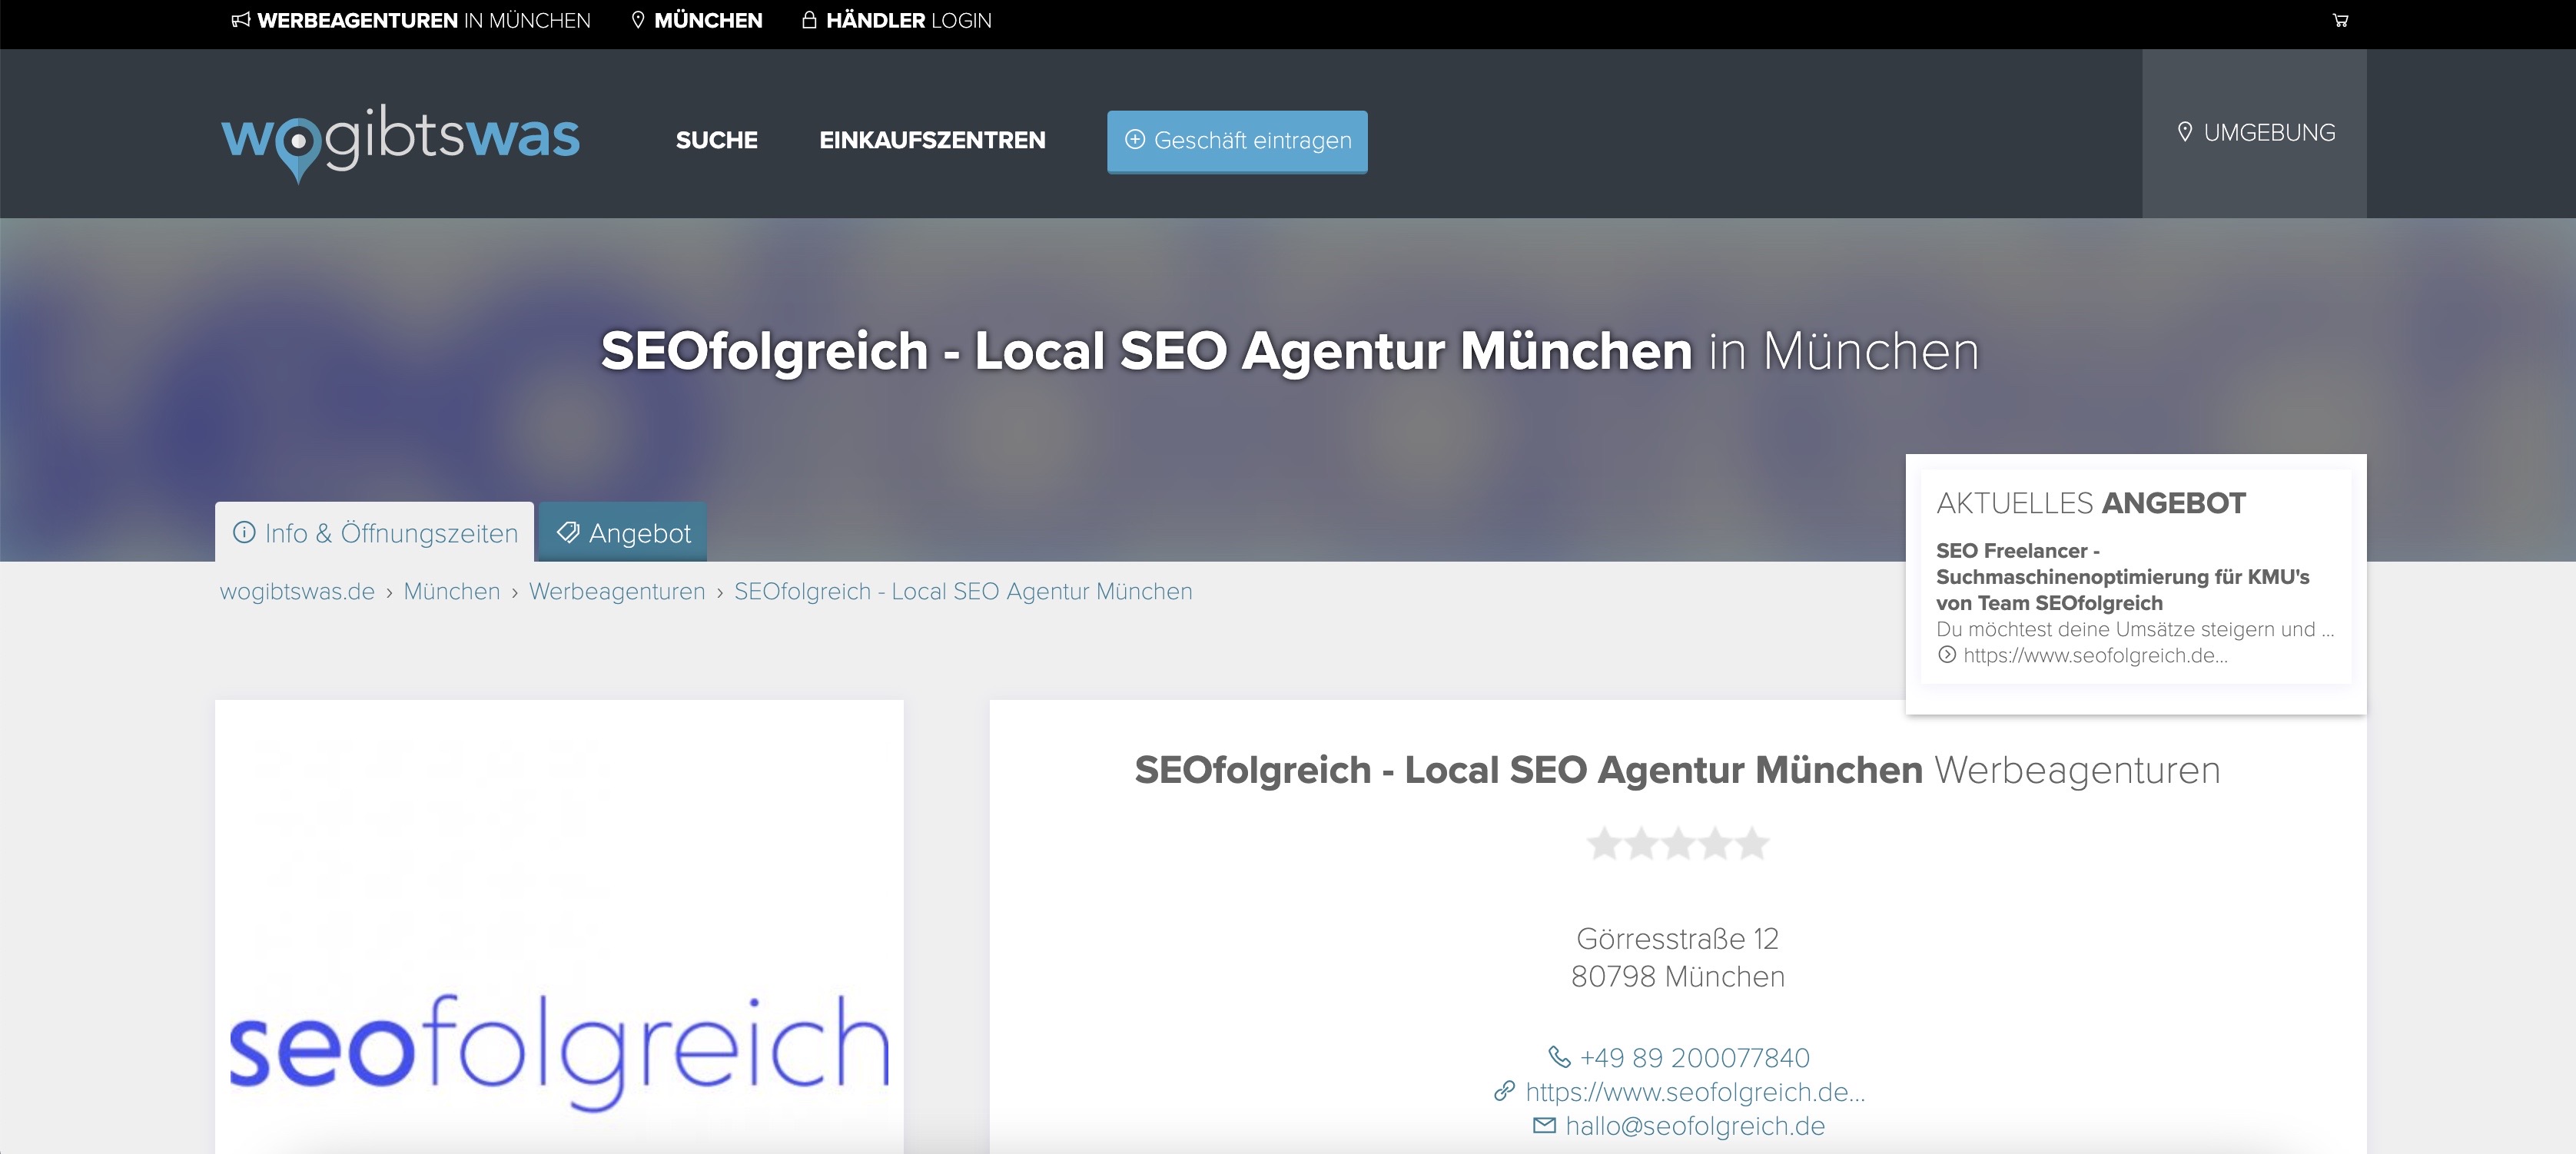This screenshot has height=1154, width=2576.
Task: Click the plus icon on Geschäft eintragen
Action: click(x=1134, y=140)
